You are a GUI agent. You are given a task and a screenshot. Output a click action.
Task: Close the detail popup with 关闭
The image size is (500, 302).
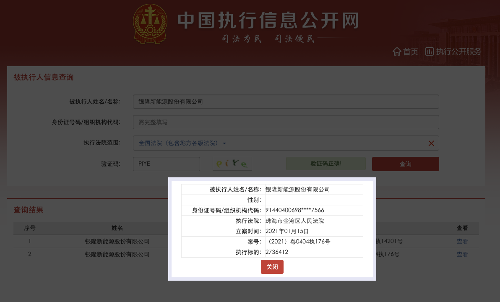click(272, 267)
